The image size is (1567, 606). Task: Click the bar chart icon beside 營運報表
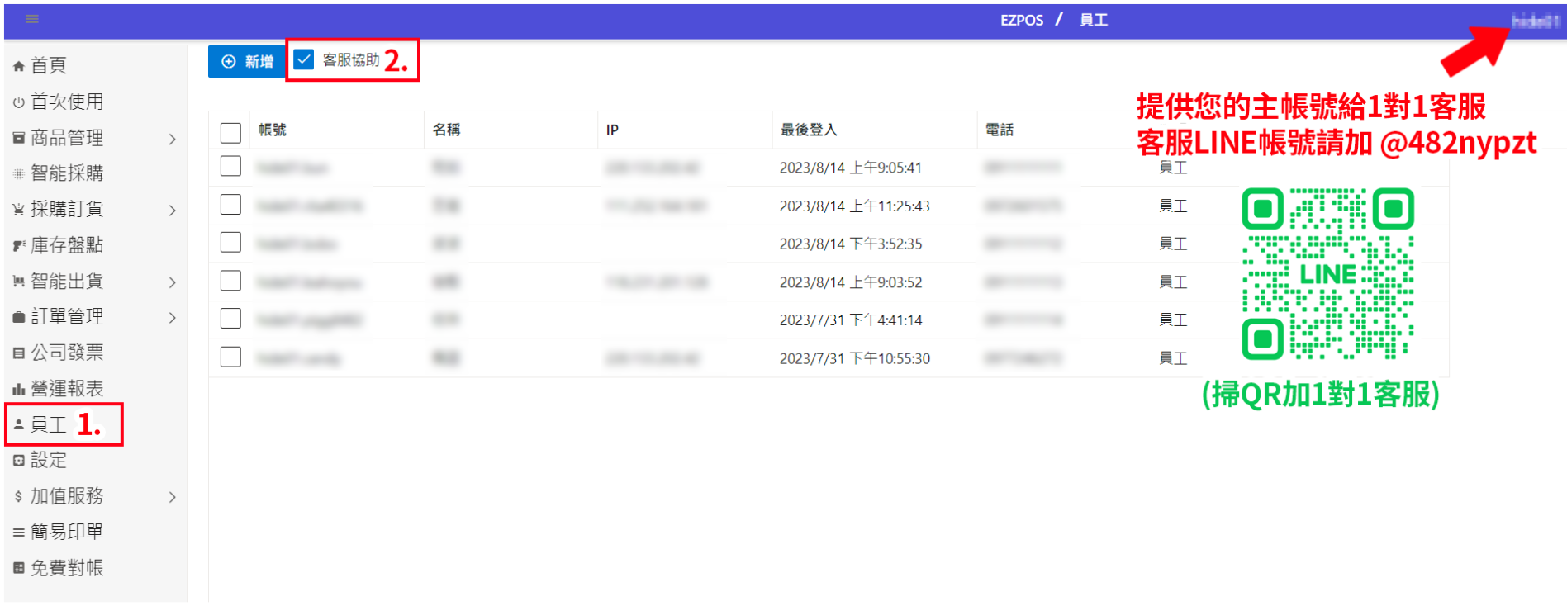(18, 389)
